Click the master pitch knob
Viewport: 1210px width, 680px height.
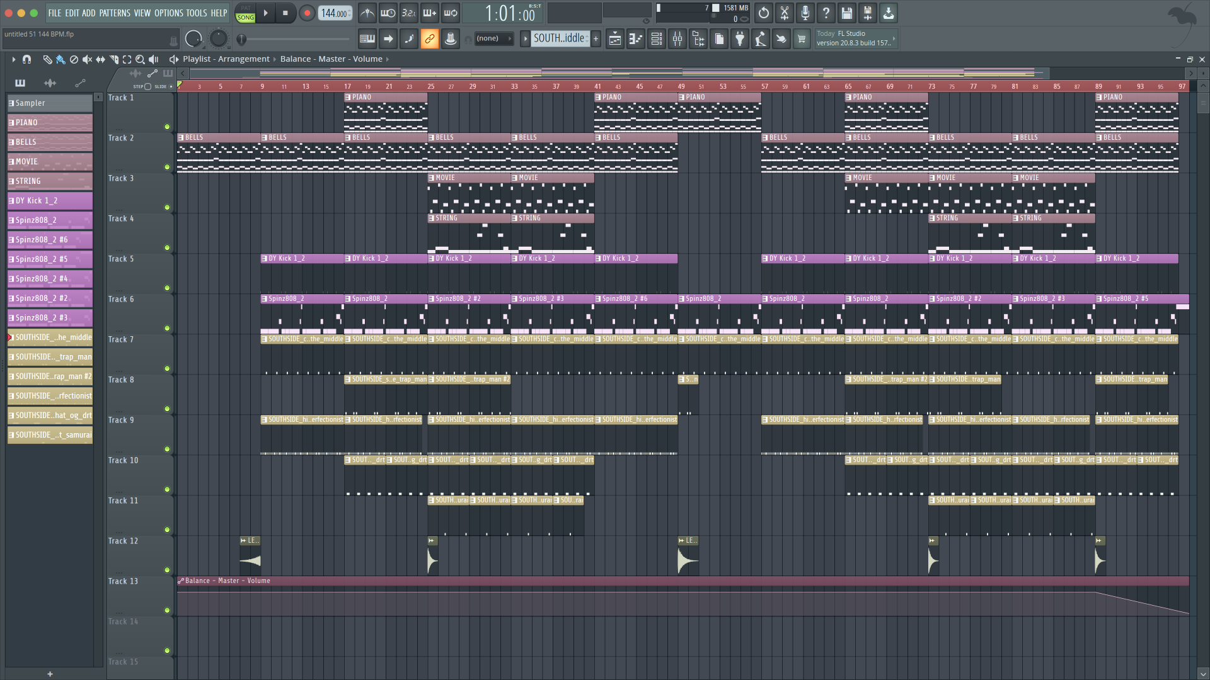(x=218, y=39)
